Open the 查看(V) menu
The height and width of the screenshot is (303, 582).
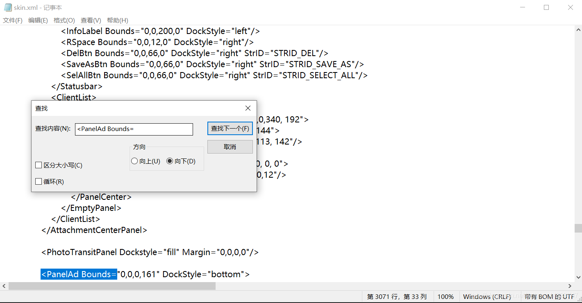[91, 20]
